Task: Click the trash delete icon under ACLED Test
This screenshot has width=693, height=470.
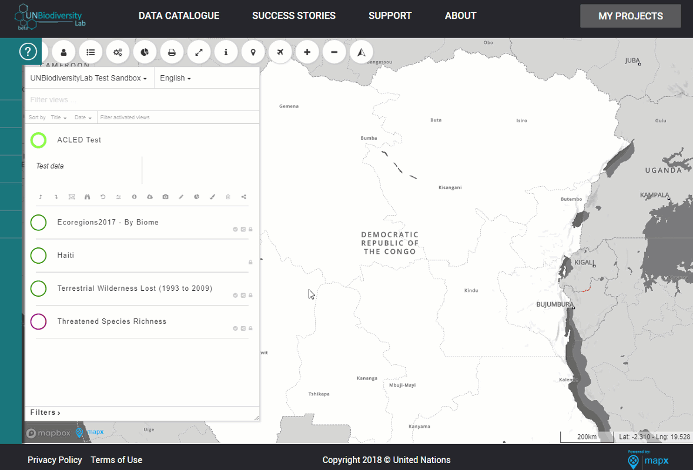Action: (228, 197)
